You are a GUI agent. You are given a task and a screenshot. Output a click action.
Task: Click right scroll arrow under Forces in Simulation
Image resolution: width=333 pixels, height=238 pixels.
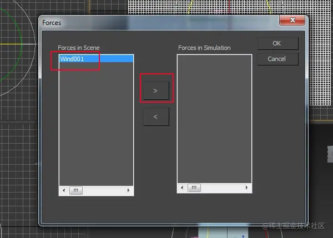[x=246, y=188]
